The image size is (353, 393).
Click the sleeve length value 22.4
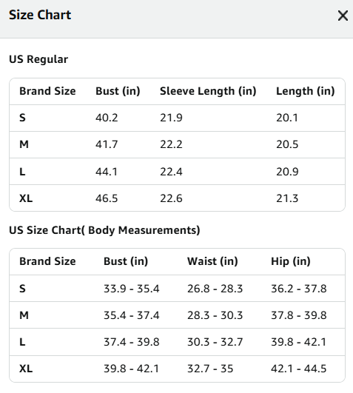click(171, 172)
